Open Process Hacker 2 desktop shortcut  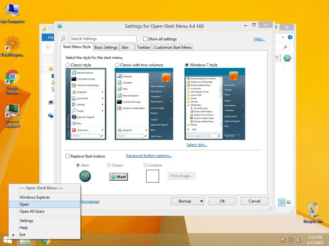13,115
